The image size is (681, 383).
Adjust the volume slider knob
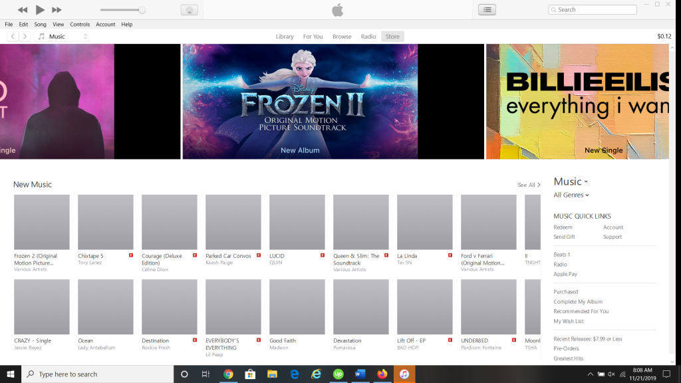pyautogui.click(x=142, y=10)
